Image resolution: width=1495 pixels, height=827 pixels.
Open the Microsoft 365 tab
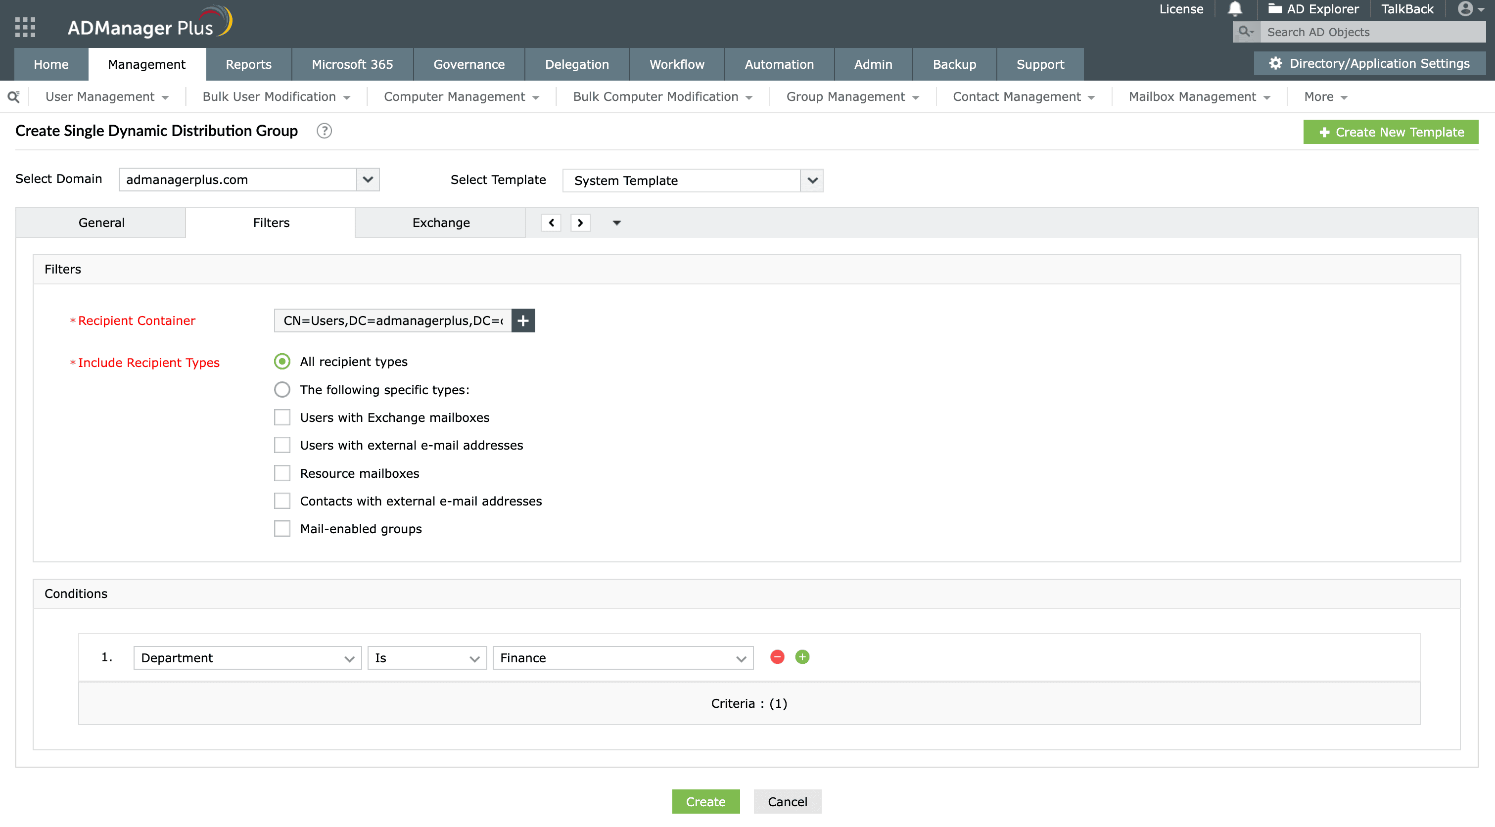(x=352, y=64)
